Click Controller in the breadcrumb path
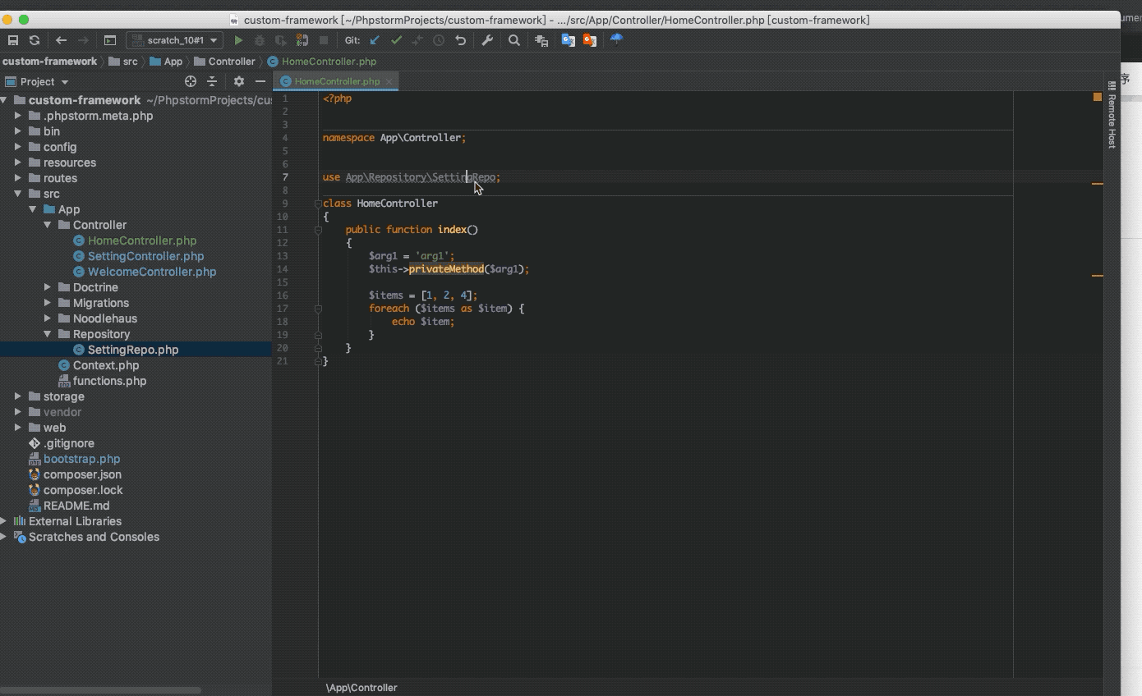This screenshot has width=1142, height=696. [x=231, y=62]
